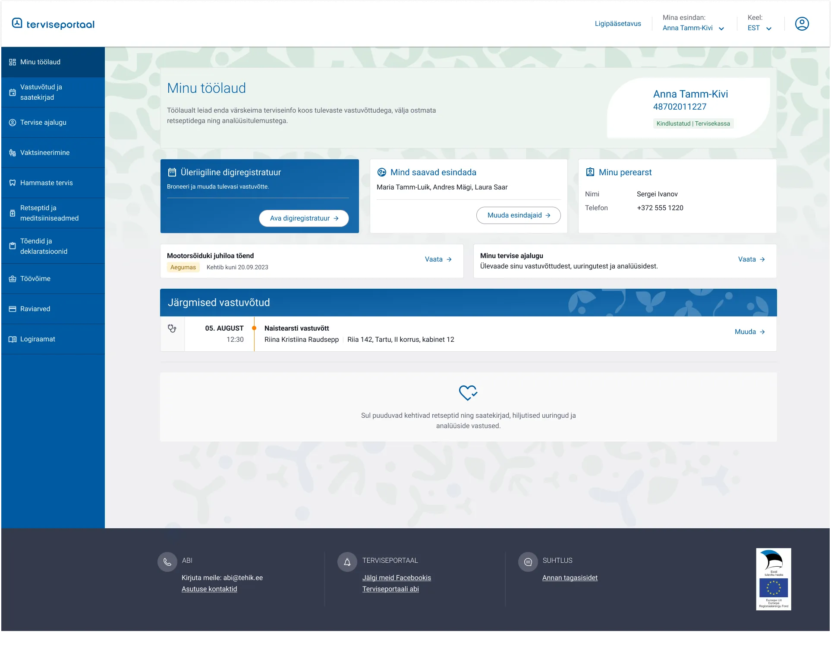The image size is (831, 656).
Task: Click the Terviseportaal bell icon in footer
Action: click(347, 562)
